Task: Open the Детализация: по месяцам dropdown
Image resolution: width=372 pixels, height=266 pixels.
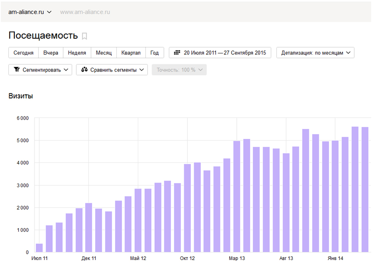Action: 315,53
